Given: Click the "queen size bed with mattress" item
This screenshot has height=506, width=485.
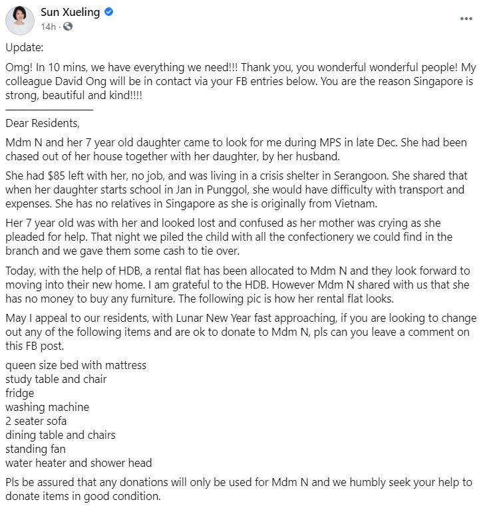Looking at the screenshot, I should click(76, 365).
